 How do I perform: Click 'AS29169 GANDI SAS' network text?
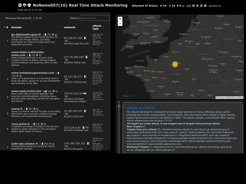pos(75,62)
